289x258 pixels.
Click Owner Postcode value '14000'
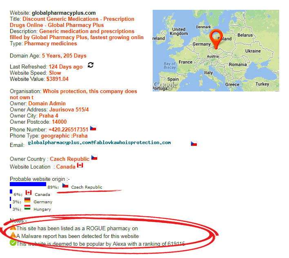[59, 122]
